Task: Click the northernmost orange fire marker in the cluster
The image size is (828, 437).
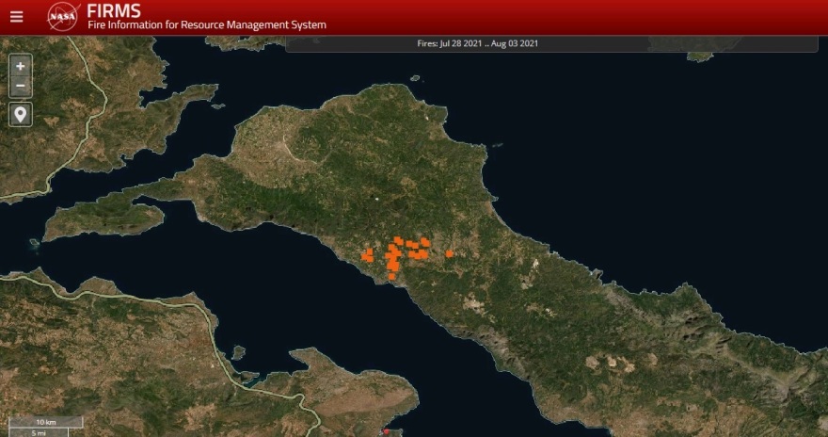Action: 399,240
